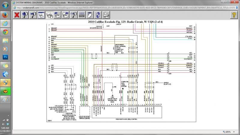Go to previous figure
This screenshot has height=135, width=240.
click(x=57, y=15)
